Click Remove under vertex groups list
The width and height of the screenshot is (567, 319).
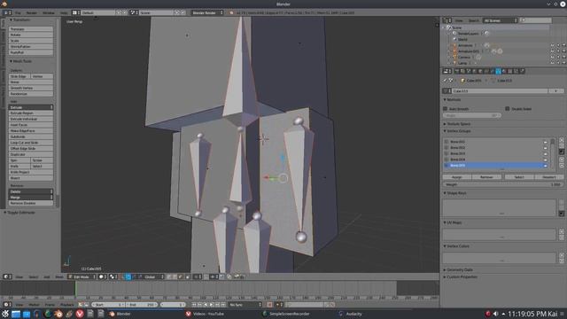tap(486, 177)
